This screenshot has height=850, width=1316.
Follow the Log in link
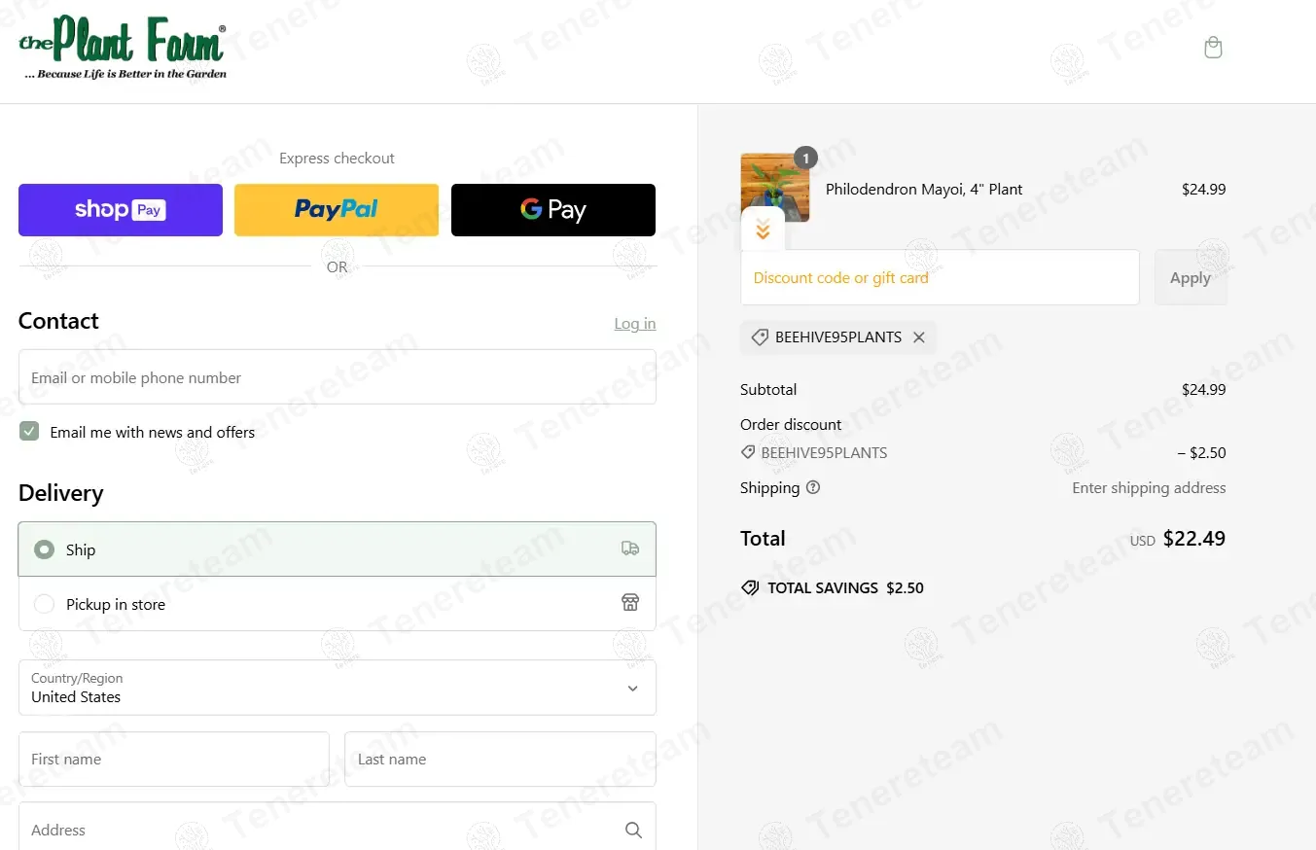coord(635,324)
